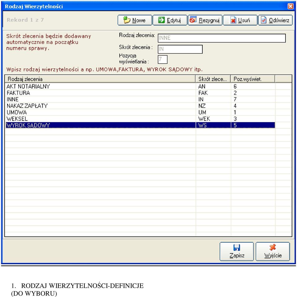The width and height of the screenshot is (297, 297).
Task: Select the WEKSEL row
Action: 140,119
